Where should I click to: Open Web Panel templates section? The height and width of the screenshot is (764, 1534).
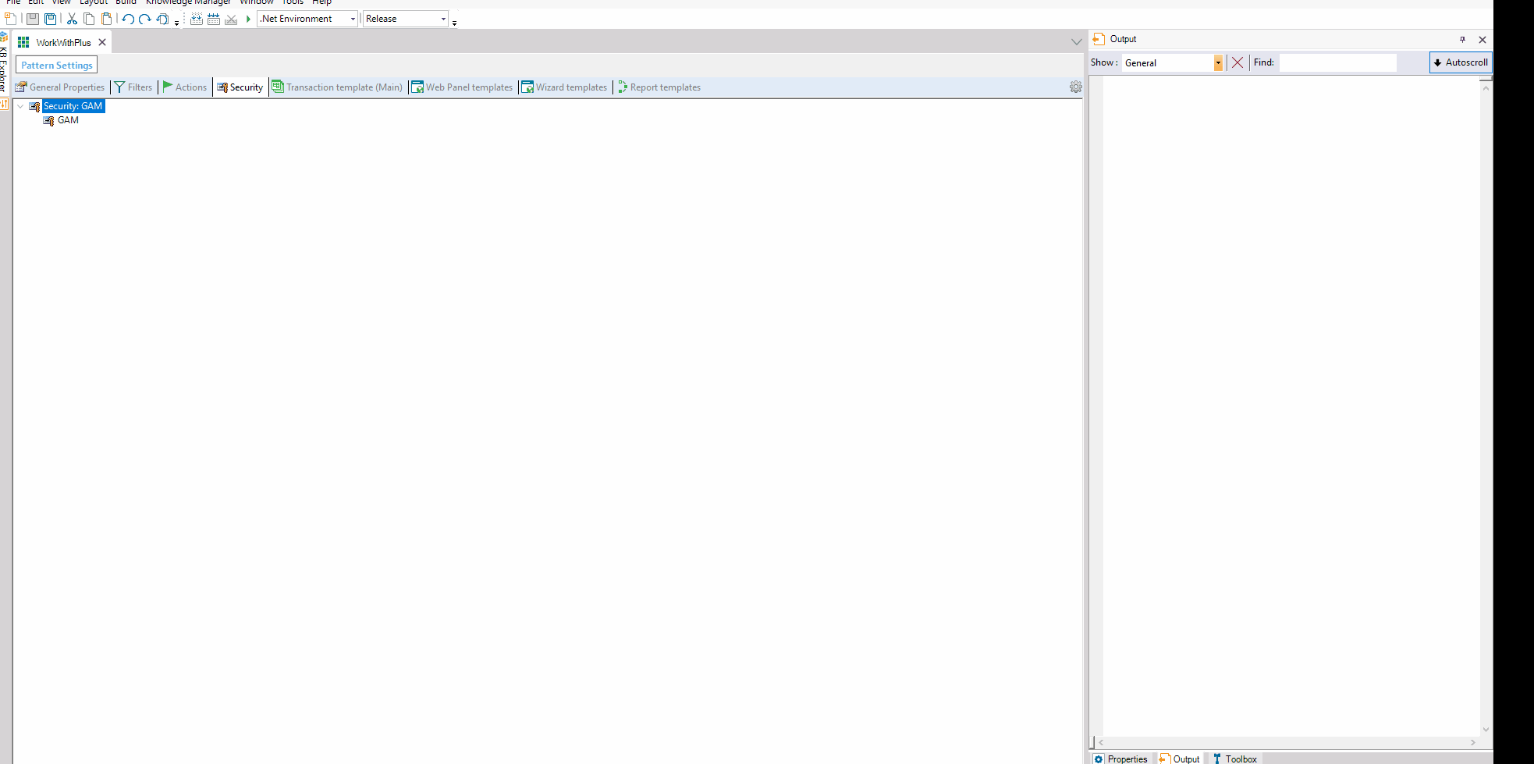click(x=462, y=87)
